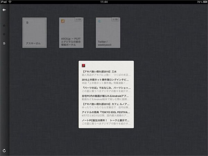Image resolution: width=208 pixels, height=156 pixels.
Task: Tap the unread count badge on ASCII.jp card
Action: tap(78, 19)
